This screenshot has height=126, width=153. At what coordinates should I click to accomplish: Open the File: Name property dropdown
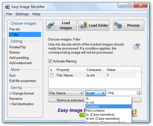pos(66,93)
